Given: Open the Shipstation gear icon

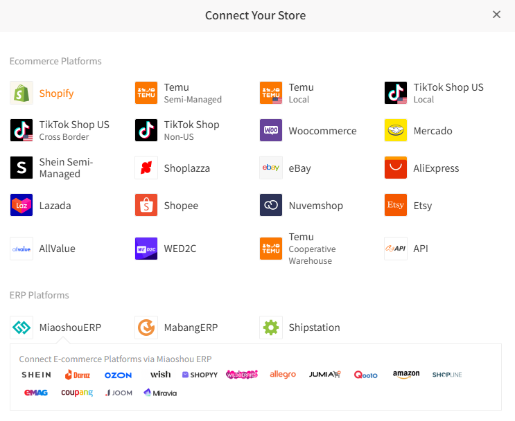Looking at the screenshot, I should (x=271, y=328).
